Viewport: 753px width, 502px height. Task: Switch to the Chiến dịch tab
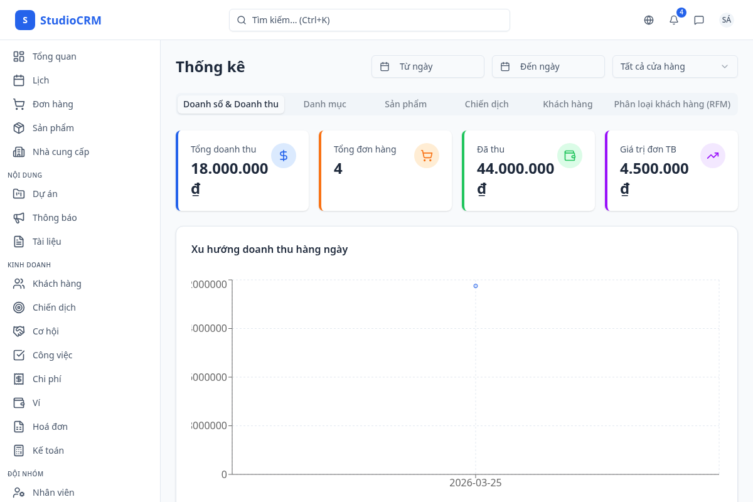point(486,104)
